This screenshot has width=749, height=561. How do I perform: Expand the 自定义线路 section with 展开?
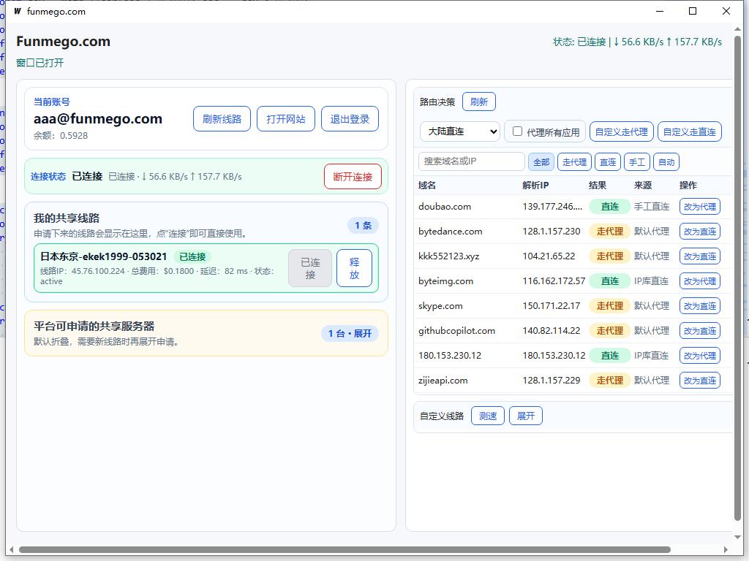(x=525, y=416)
